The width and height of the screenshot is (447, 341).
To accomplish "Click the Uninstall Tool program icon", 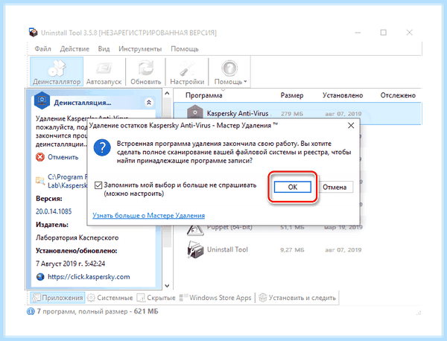I will point(195,249).
